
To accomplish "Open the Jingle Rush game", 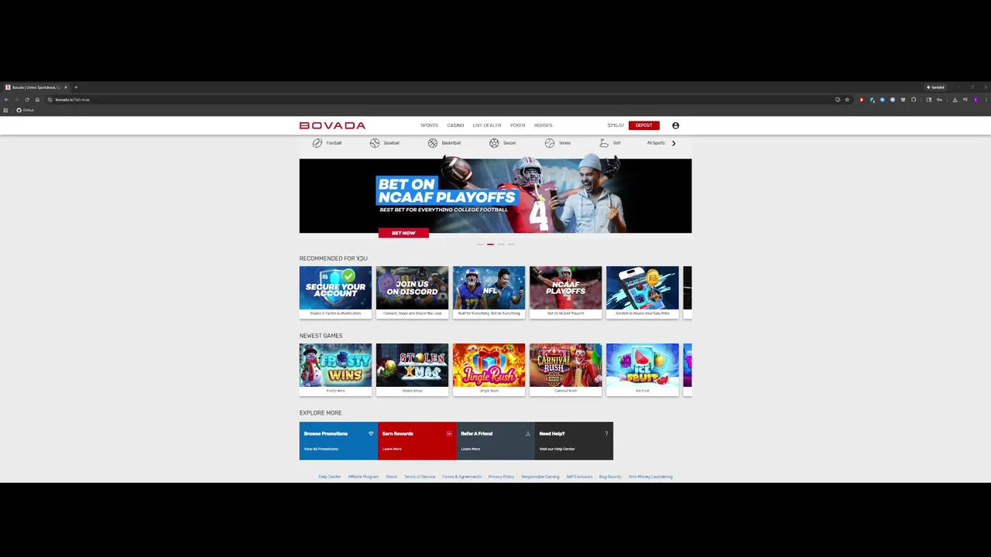I will tap(489, 369).
